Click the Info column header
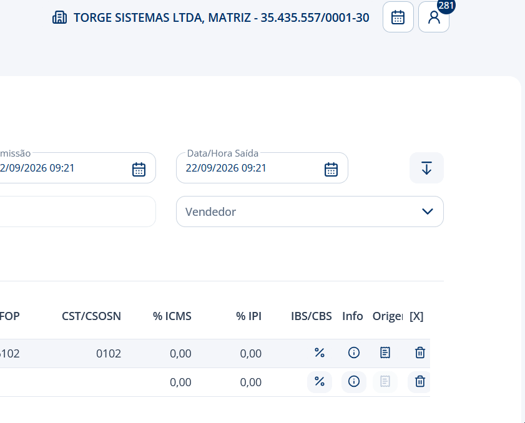 (353, 316)
